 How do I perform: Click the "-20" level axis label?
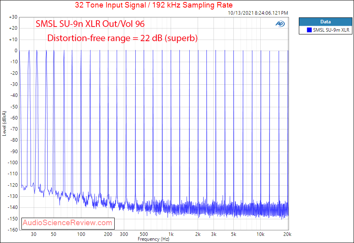[14, 73]
